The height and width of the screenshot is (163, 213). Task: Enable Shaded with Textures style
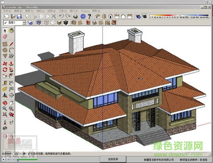click(66, 23)
